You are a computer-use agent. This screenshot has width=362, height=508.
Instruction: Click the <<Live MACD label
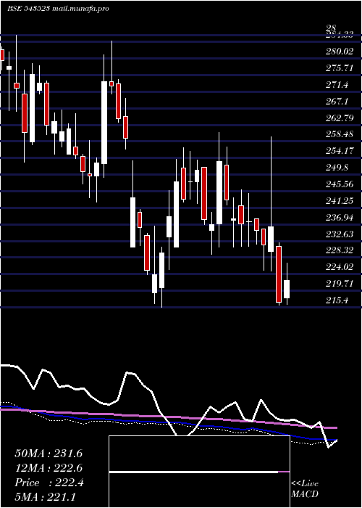click(x=305, y=489)
